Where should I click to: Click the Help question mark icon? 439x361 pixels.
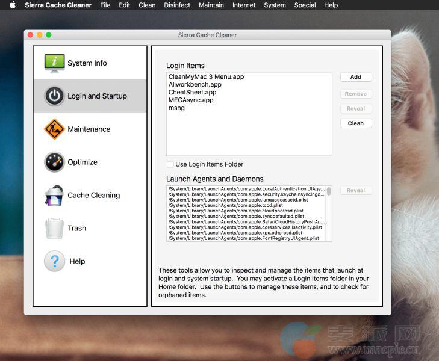tap(54, 261)
